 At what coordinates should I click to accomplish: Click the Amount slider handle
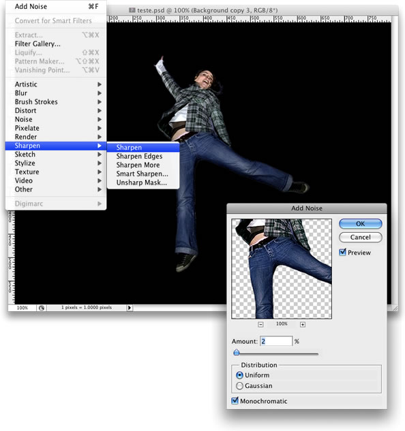[236, 353]
